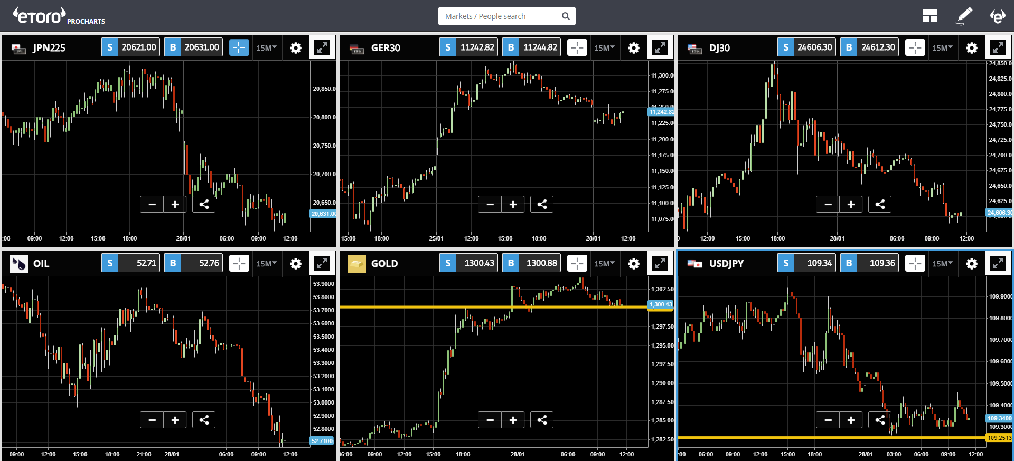Screen dimensions: 1014x461
Task: Open USDJPY chart settings gear
Action: 972,264
